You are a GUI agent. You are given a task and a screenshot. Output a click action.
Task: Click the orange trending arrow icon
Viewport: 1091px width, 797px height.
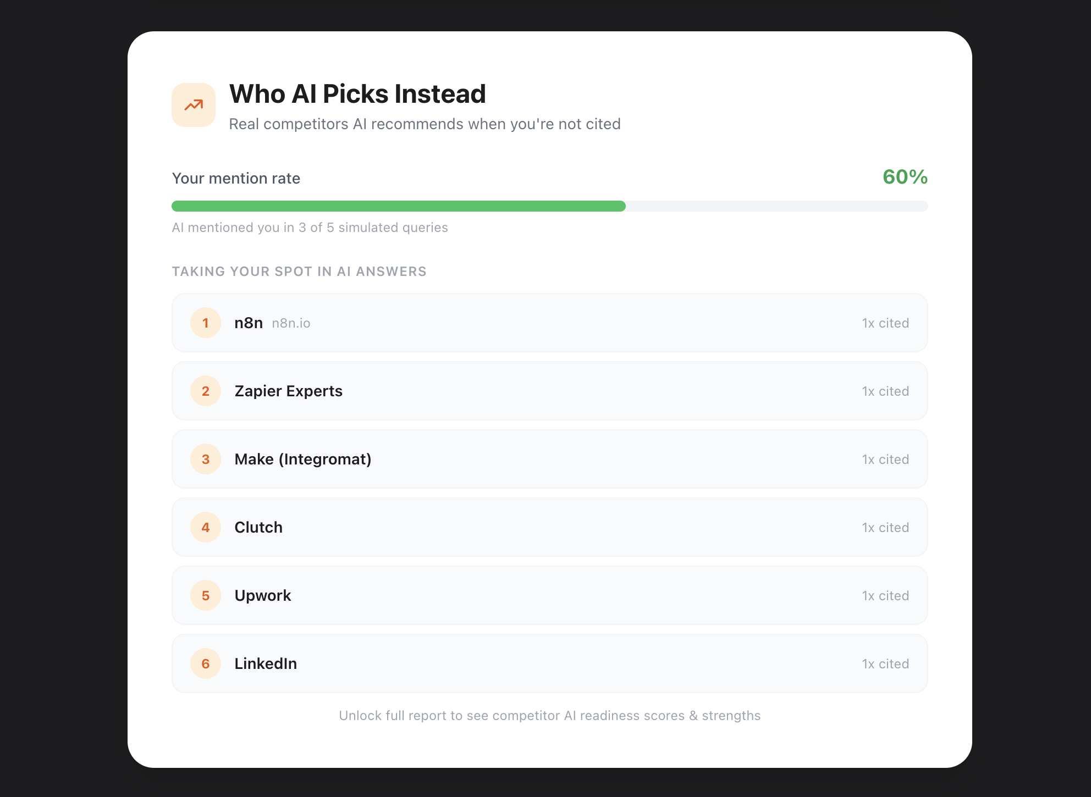(x=194, y=105)
